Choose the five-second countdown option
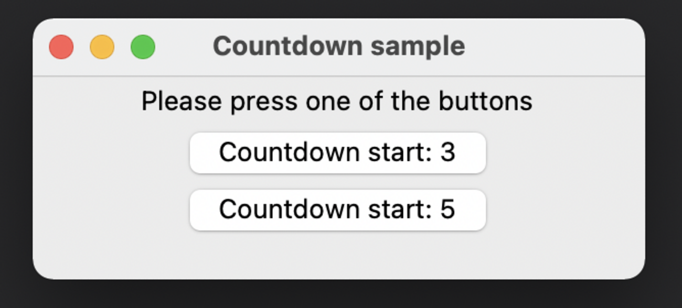 (337, 210)
